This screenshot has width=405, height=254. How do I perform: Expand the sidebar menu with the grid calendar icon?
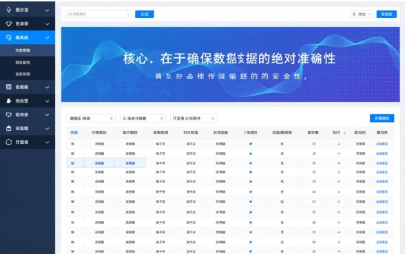(x=48, y=87)
